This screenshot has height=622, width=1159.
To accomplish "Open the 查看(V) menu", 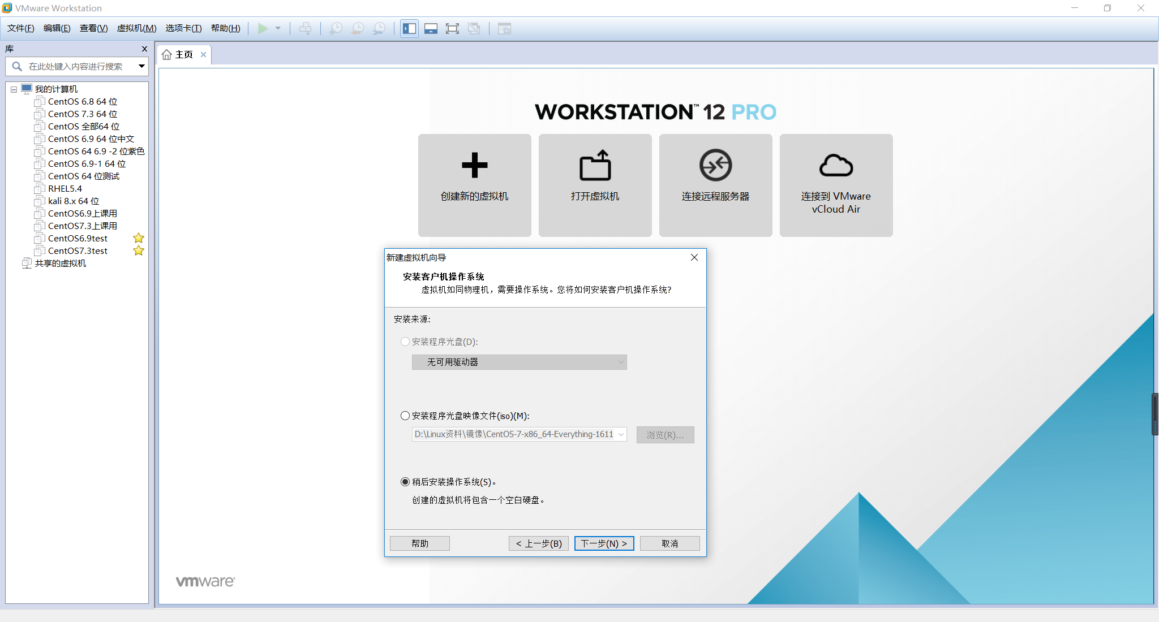I will [x=94, y=28].
